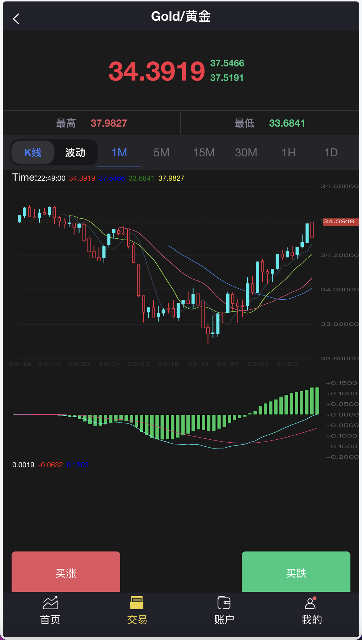Switch to 波动 chart mode

[75, 152]
